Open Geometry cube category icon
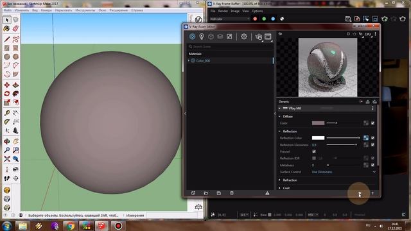 (211, 37)
